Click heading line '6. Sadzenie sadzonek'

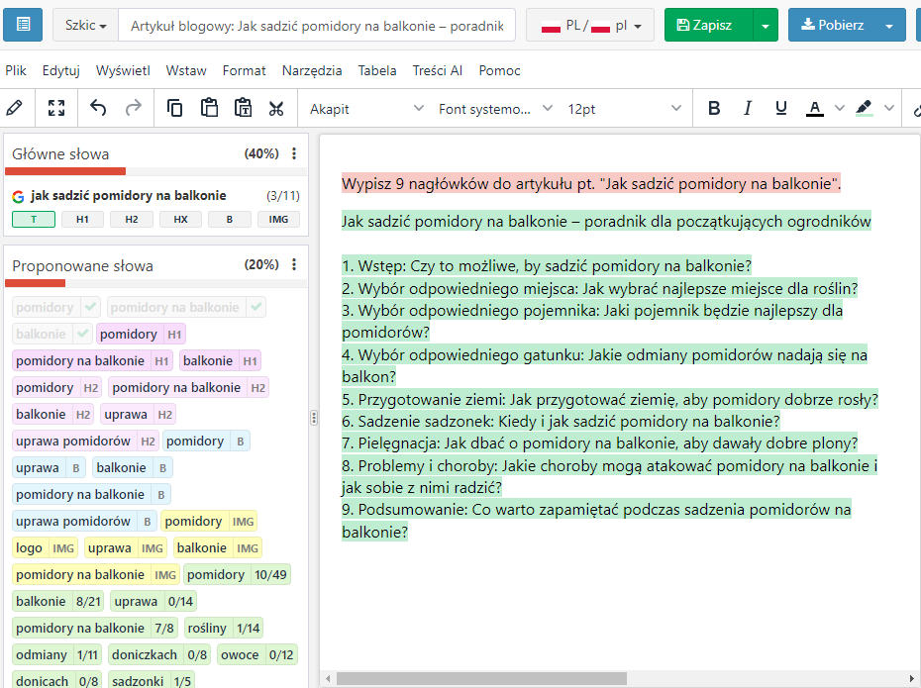[x=561, y=421]
